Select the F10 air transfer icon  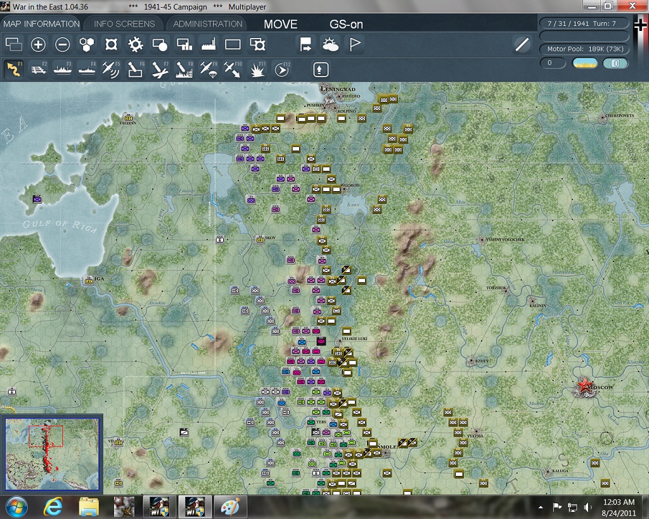233,69
